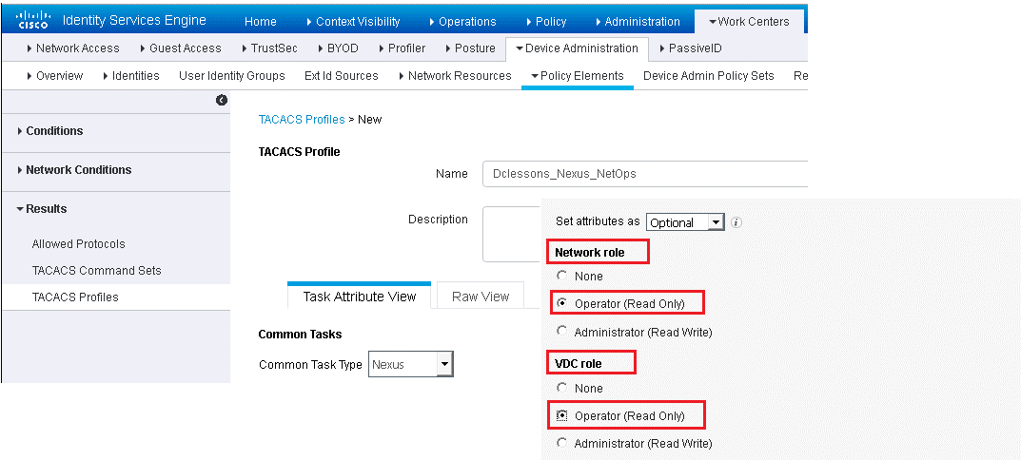Click the info icon beside Optional dropdown
1021x460 pixels.
[736, 221]
